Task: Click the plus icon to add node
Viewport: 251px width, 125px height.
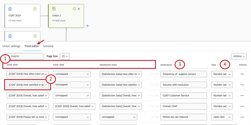Action: (x=87, y=26)
